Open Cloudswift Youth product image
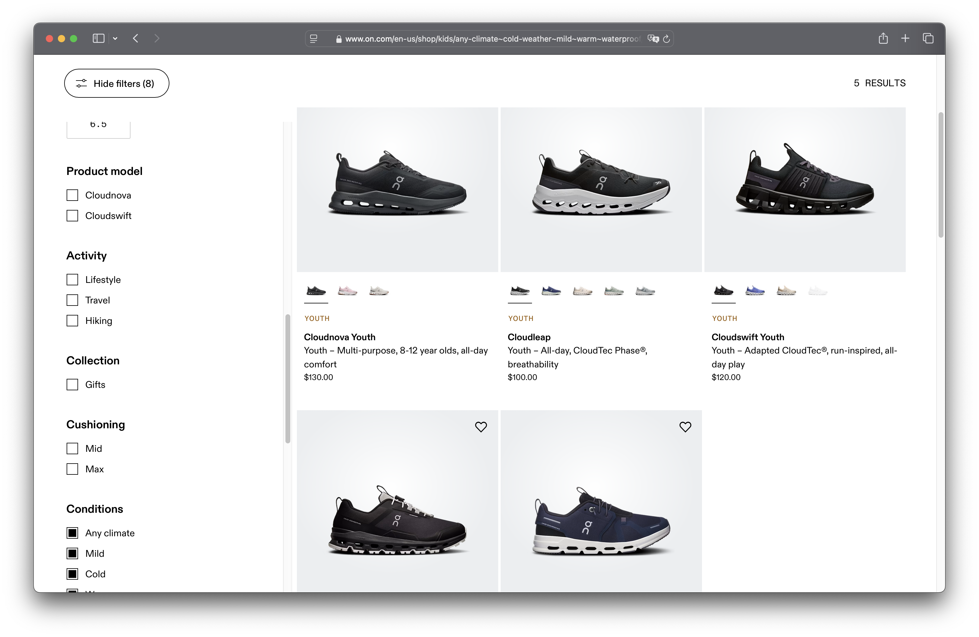The height and width of the screenshot is (637, 979). [x=804, y=190]
